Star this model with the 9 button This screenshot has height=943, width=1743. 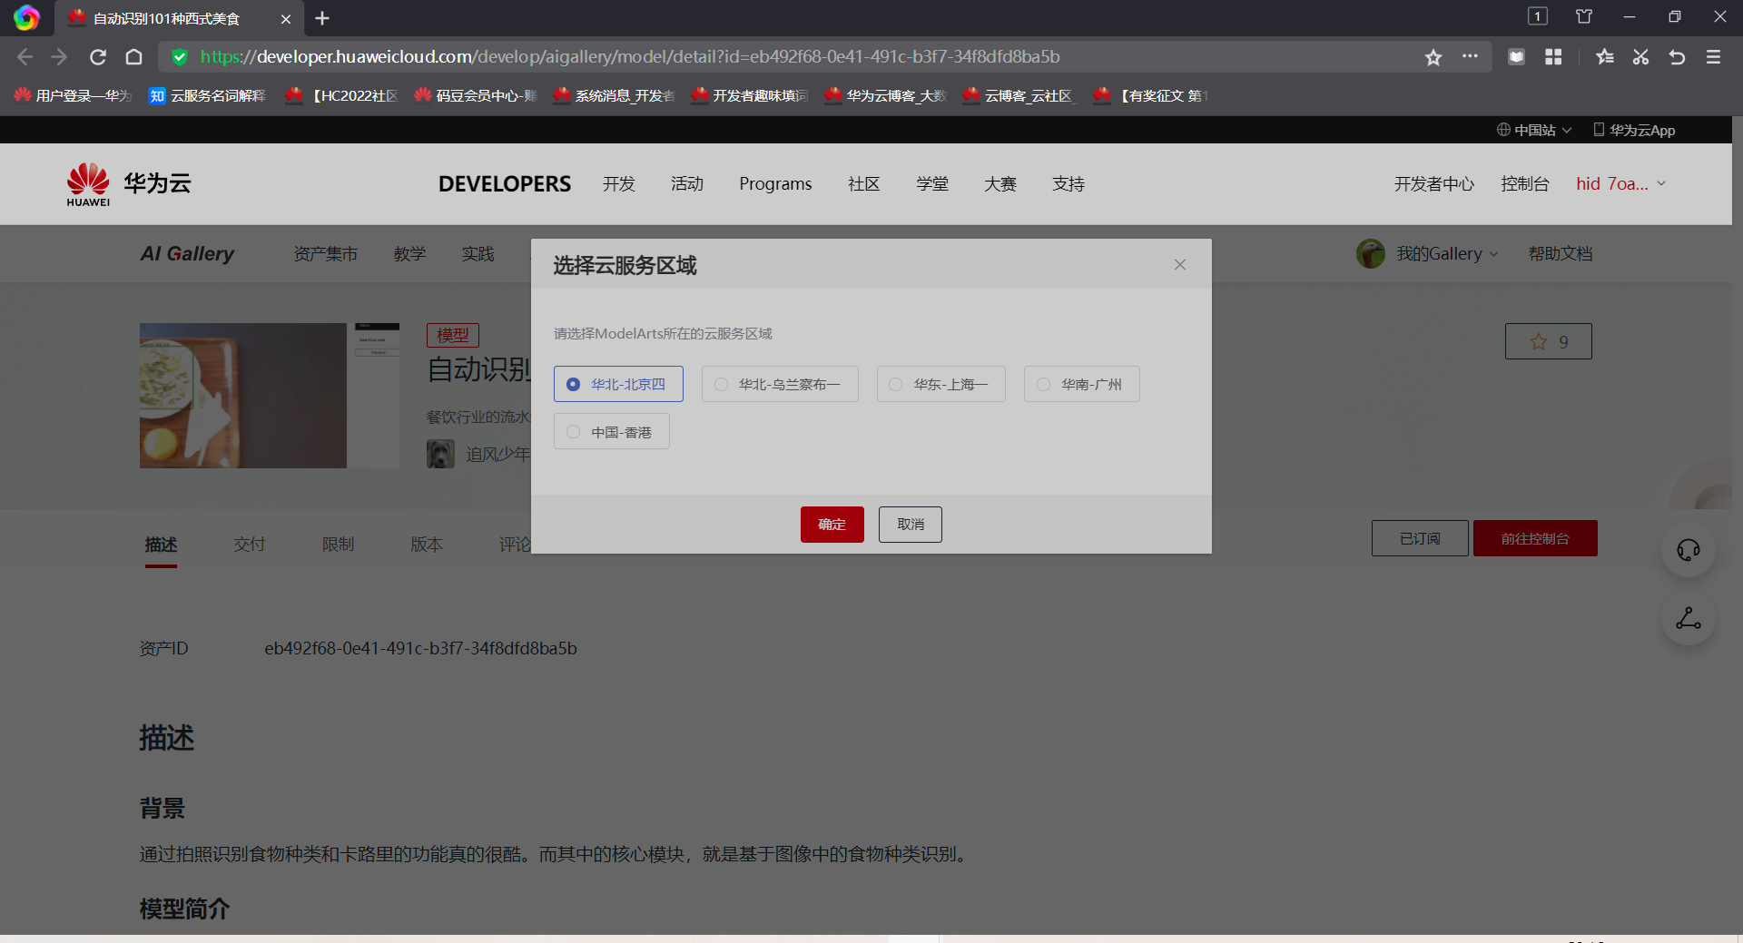1549,341
